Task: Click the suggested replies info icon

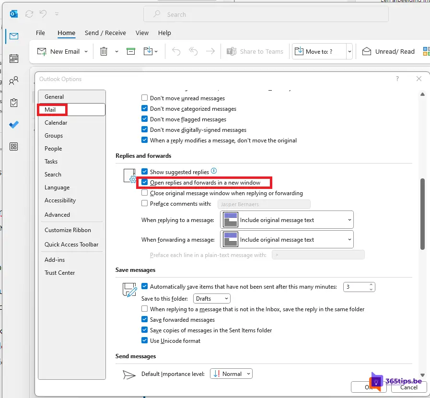Action: coord(214,171)
